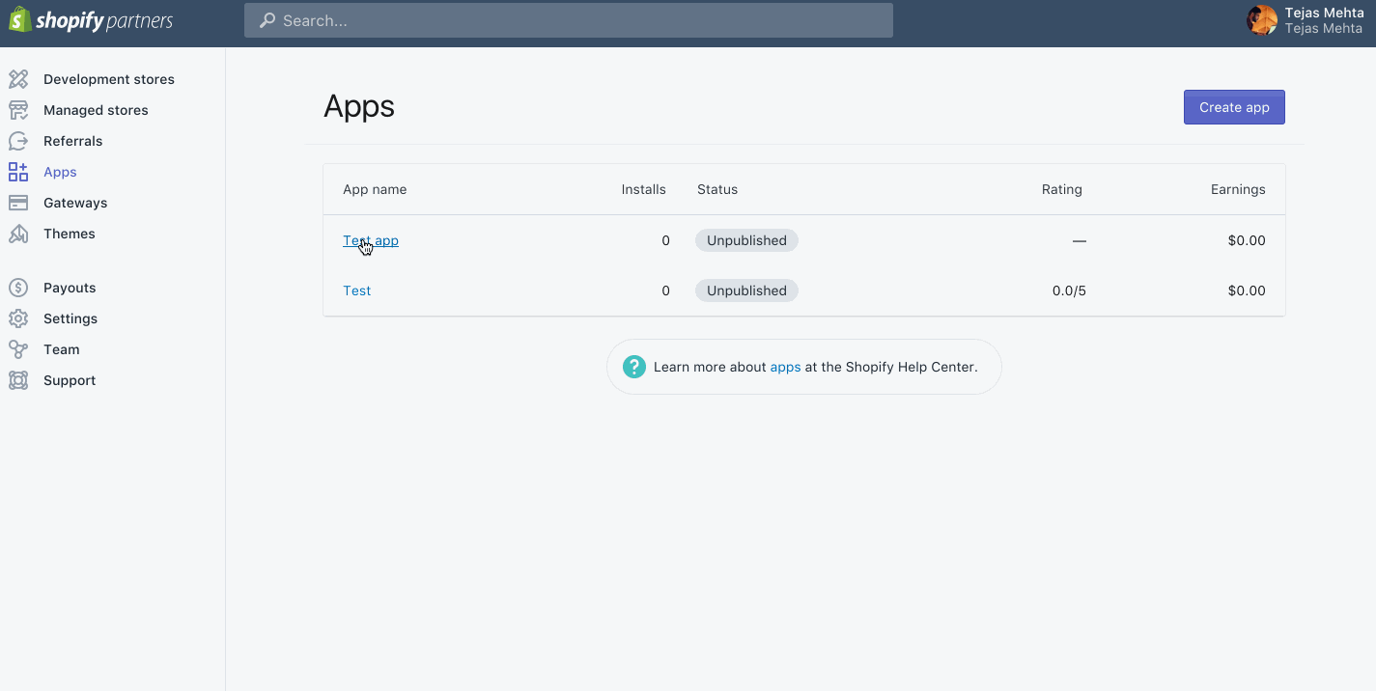This screenshot has height=691, width=1376.
Task: Click the Support lifebuoy icon
Action: [x=18, y=380]
